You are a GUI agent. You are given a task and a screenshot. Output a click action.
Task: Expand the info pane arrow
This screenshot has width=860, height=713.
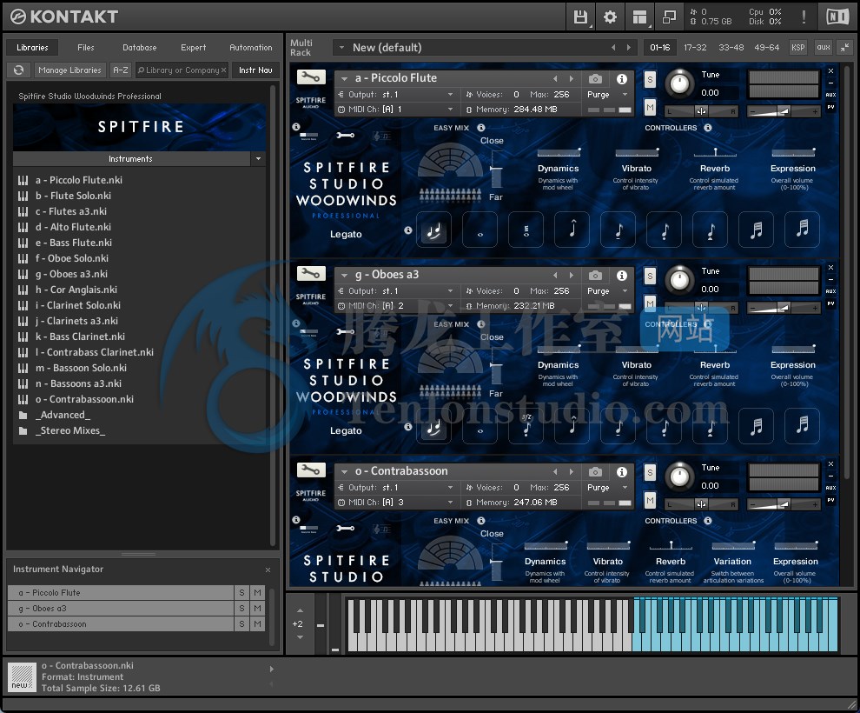(272, 669)
